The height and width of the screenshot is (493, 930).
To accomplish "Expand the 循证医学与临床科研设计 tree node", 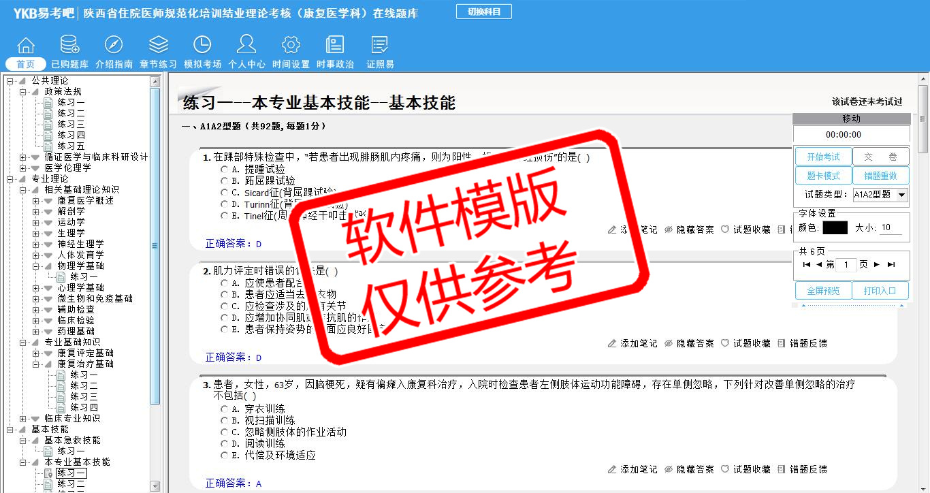I will [23, 157].
